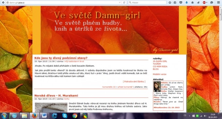The height and width of the screenshot is (119, 222).
Task: Click the green tray icon
Action: point(197,116)
